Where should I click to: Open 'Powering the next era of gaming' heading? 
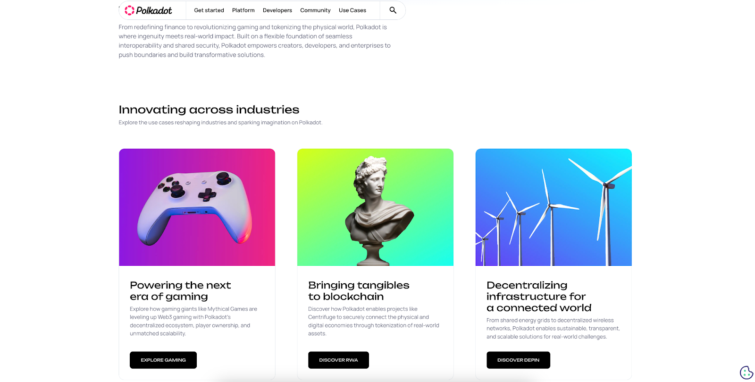[x=180, y=291]
